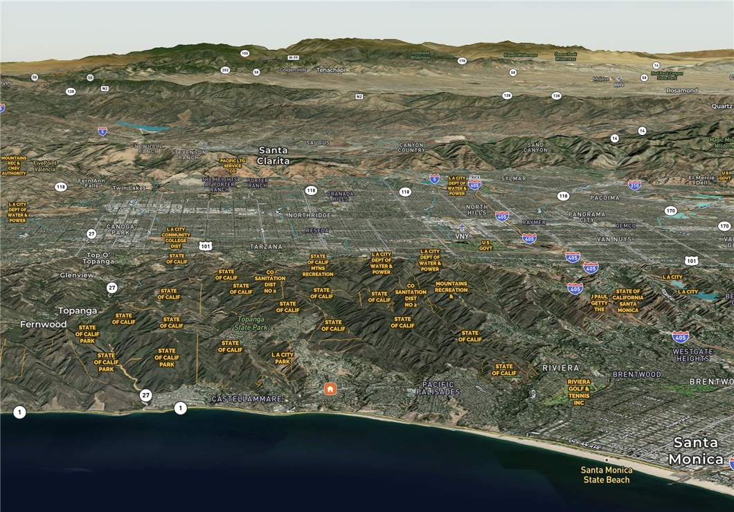Click Route 27 shield below Top O' Topanga

click(111, 288)
